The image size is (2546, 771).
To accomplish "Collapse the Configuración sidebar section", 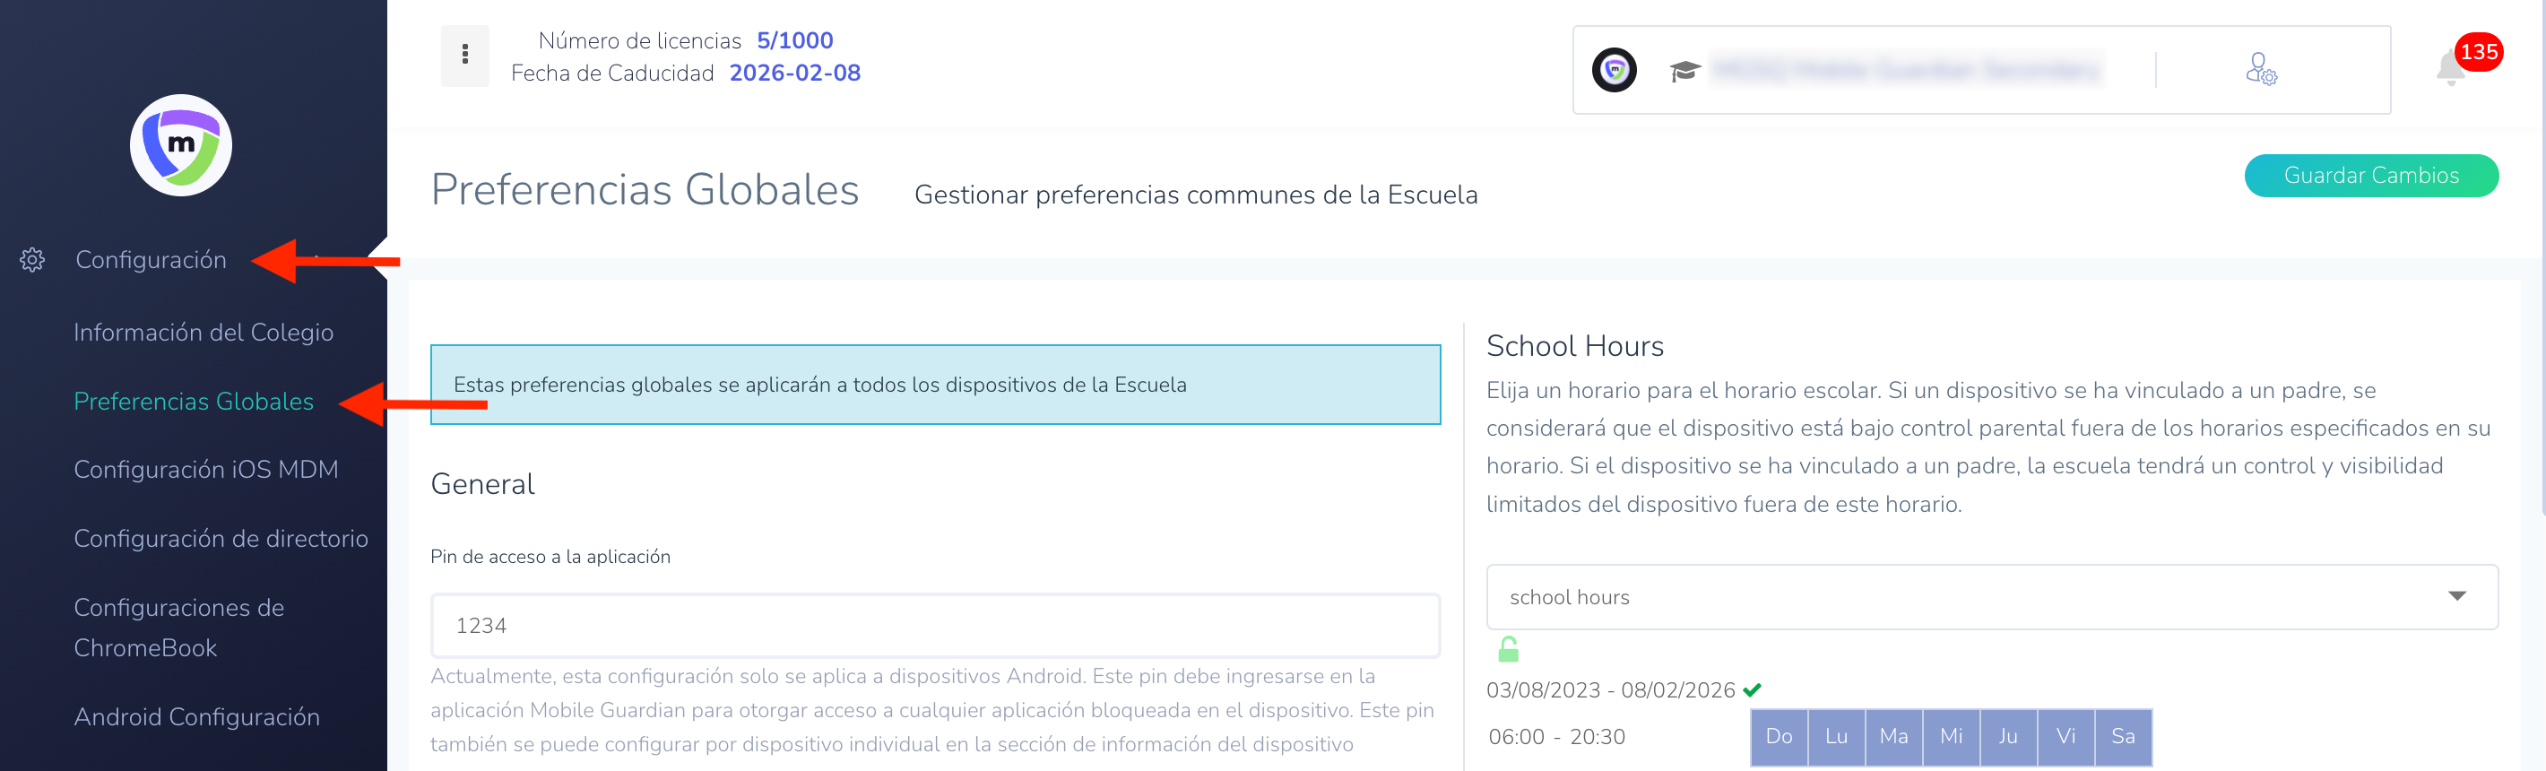I will (x=152, y=260).
